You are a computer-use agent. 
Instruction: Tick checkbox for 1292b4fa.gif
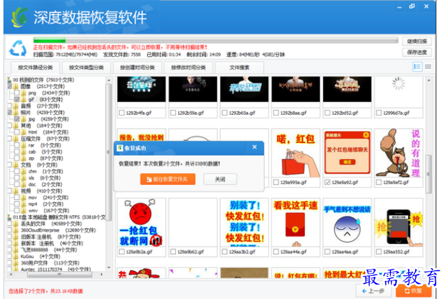pyautogui.click(x=122, y=113)
